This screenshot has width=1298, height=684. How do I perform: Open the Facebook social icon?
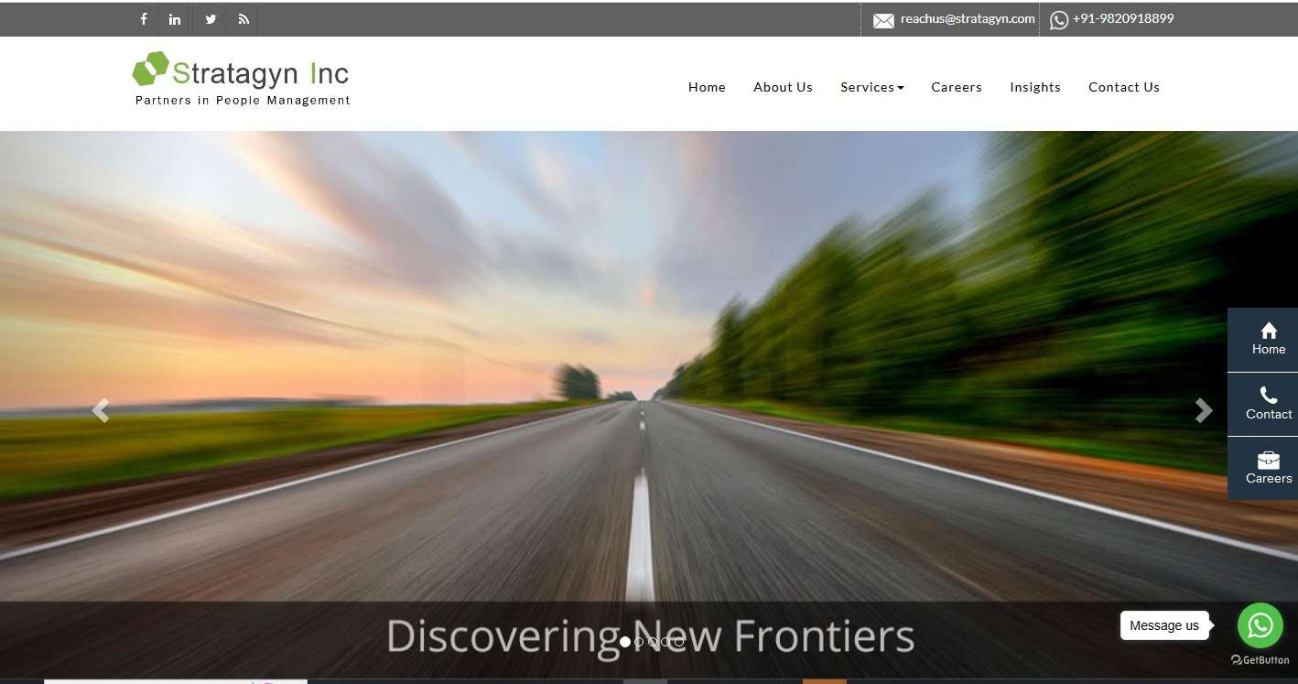pos(144,19)
